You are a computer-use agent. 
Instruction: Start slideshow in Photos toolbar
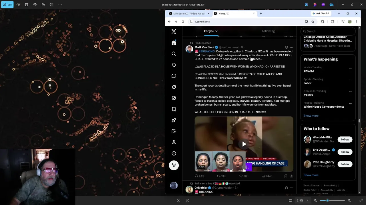coord(52,5)
